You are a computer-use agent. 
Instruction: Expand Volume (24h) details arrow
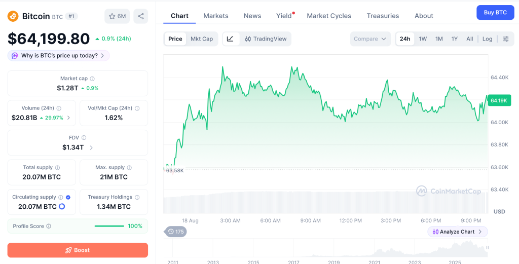pyautogui.click(x=68, y=118)
